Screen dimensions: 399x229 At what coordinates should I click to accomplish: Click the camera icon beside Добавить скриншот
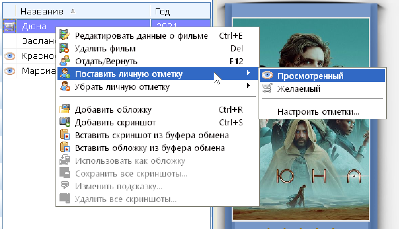click(65, 122)
